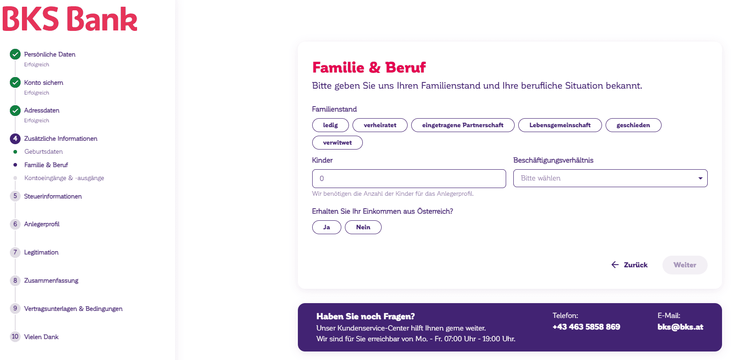Click green checkmark beside Adressdaten
This screenshot has height=360, width=731.
[15, 110]
